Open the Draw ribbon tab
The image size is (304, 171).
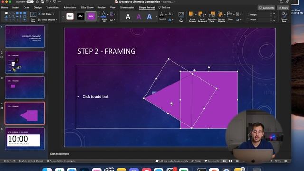[27, 8]
